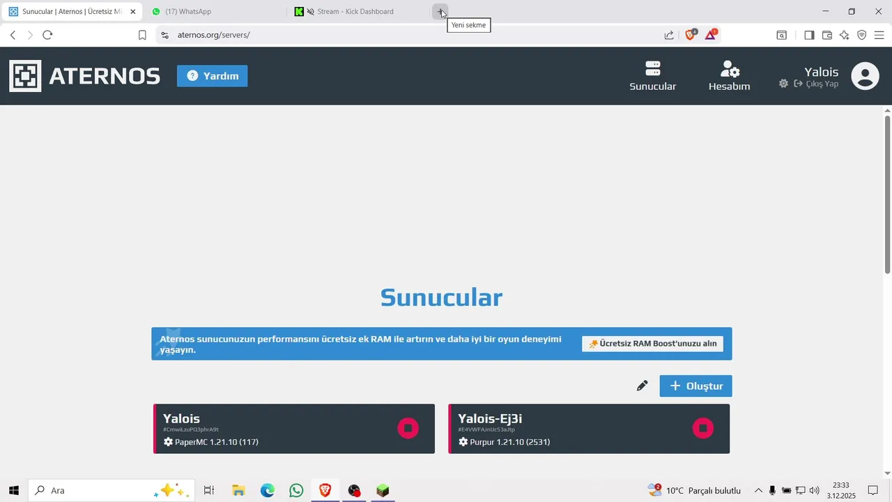The image size is (892, 502).
Task: Click the Aternos logo
Action: tap(84, 76)
